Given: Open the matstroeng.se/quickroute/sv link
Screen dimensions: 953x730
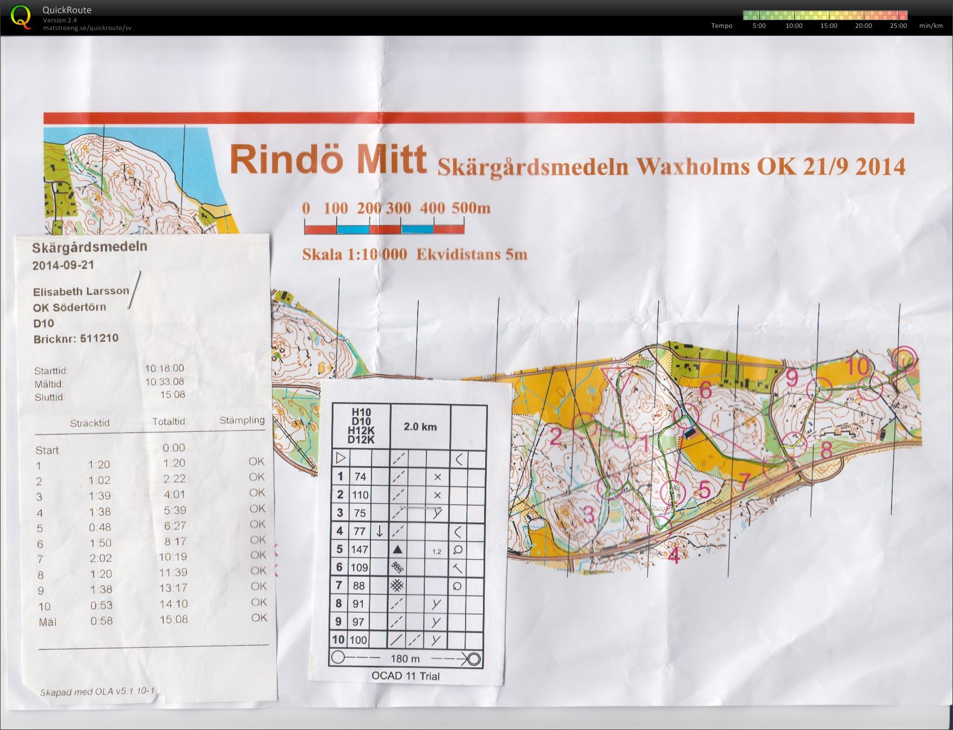Looking at the screenshot, I should click(87, 28).
